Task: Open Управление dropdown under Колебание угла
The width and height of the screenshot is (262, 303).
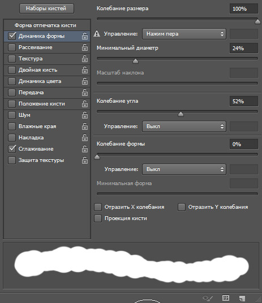Action: coord(184,126)
